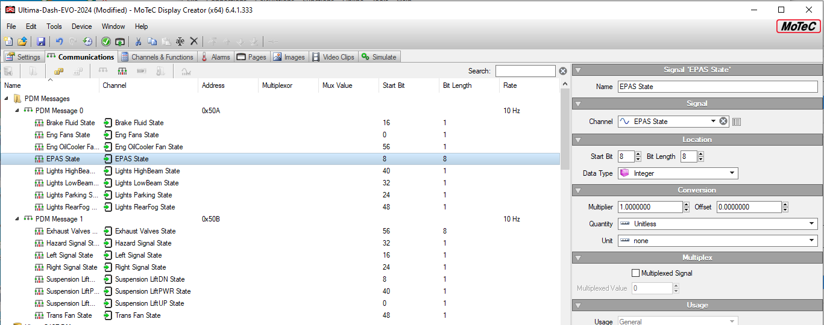Viewport: 824px width, 325px height.
Task: Click the colored signal-tree icon in the Communications toolbar
Action: (122, 71)
